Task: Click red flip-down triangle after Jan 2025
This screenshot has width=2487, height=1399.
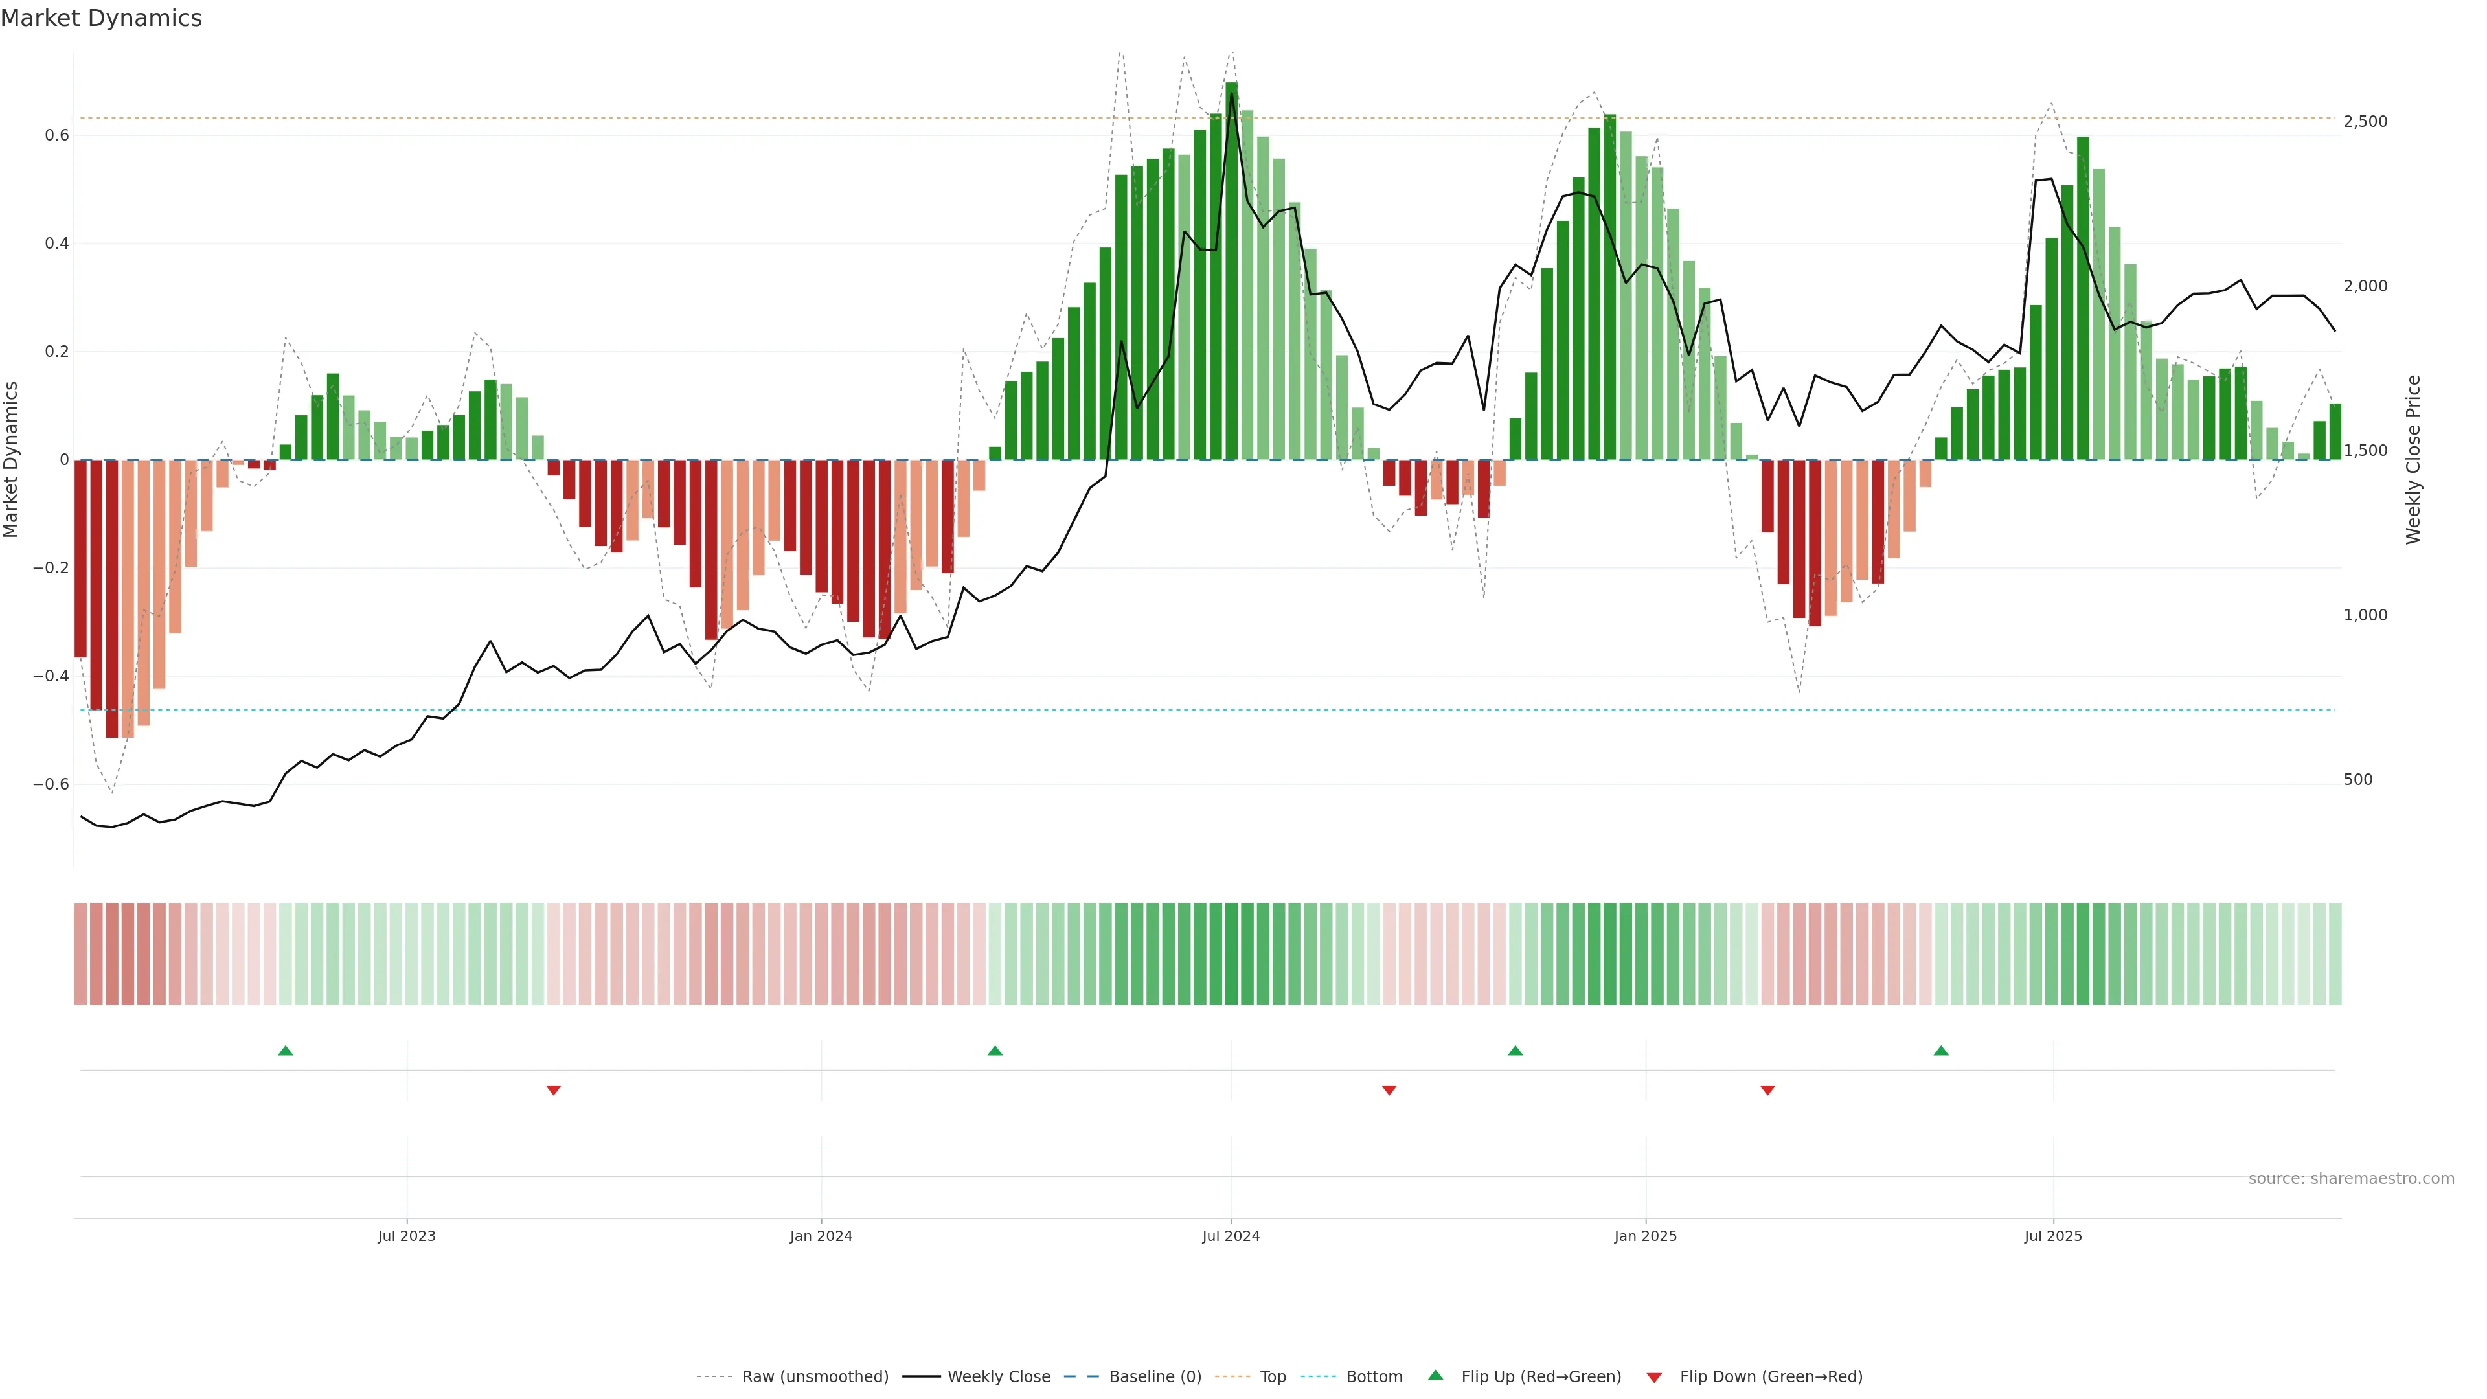Action: (x=1767, y=1090)
